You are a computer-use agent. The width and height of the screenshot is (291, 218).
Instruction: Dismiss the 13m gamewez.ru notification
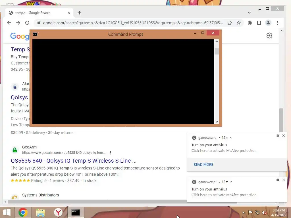(284, 180)
